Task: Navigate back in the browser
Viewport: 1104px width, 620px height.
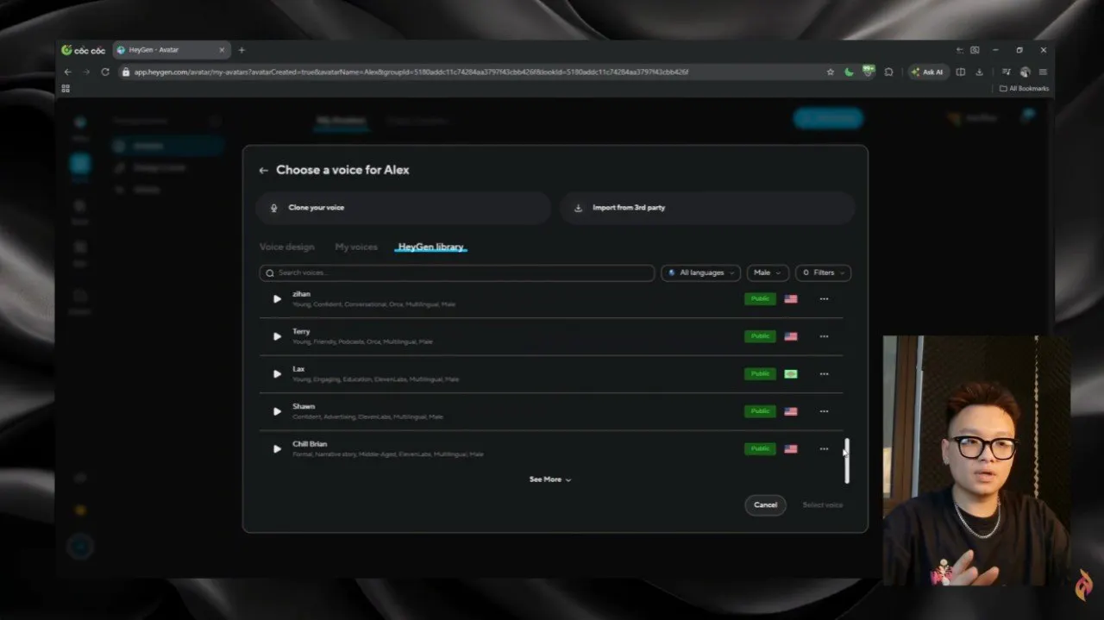Action: (x=68, y=72)
